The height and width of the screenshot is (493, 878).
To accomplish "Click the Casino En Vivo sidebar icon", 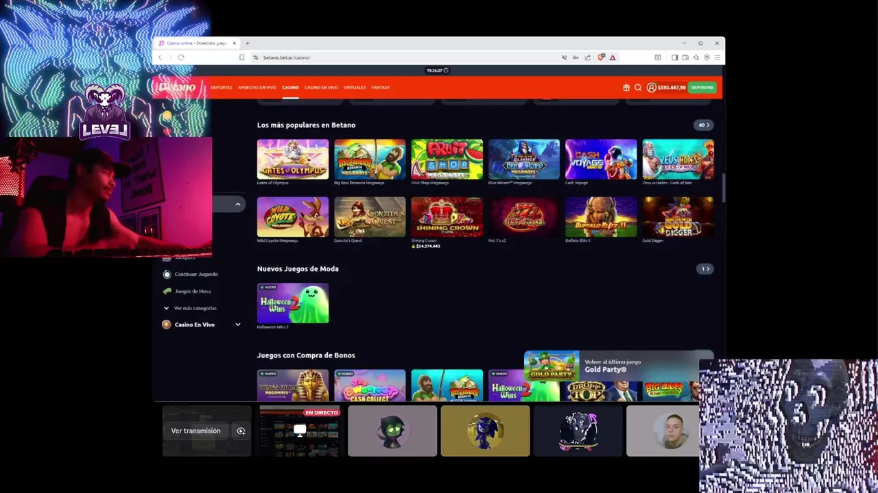I will click(166, 325).
